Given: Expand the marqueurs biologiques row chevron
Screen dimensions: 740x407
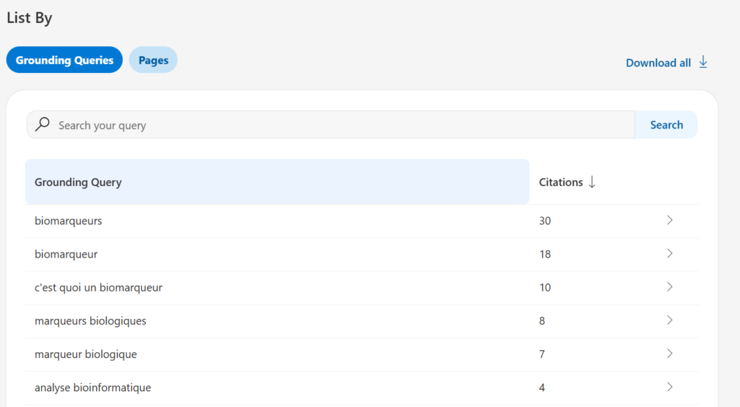Looking at the screenshot, I should (669, 320).
